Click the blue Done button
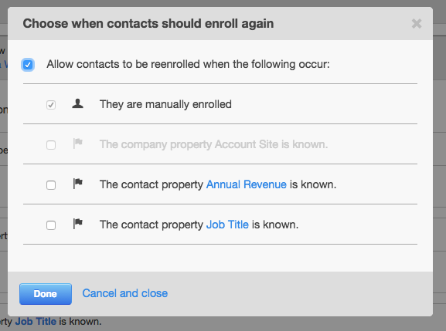The image size is (446, 331). [46, 294]
